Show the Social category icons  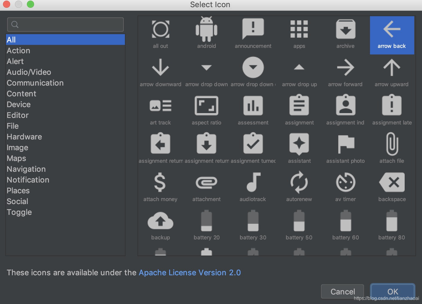pyautogui.click(x=65, y=201)
